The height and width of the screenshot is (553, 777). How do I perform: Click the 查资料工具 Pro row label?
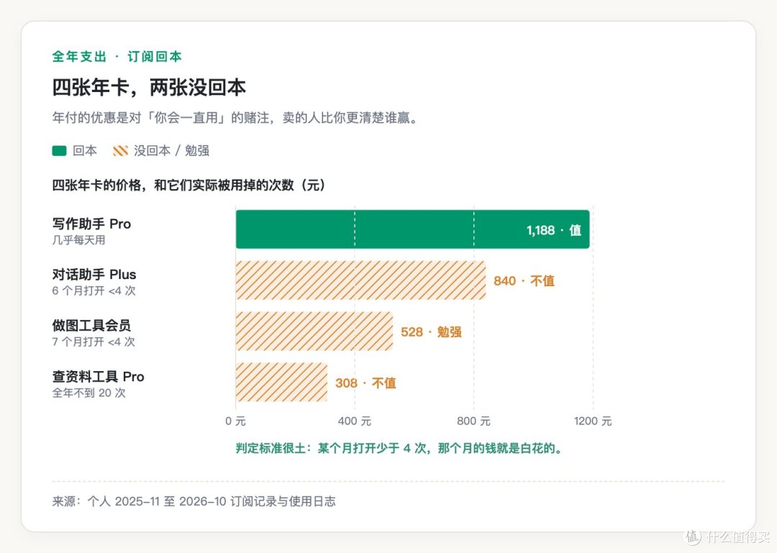tap(98, 377)
